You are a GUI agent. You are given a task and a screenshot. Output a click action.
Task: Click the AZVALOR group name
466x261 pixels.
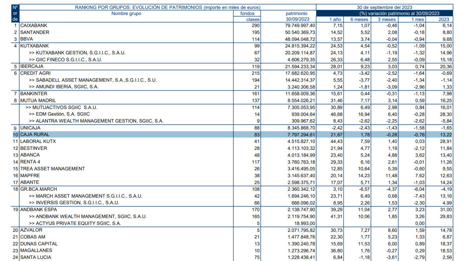31,230
